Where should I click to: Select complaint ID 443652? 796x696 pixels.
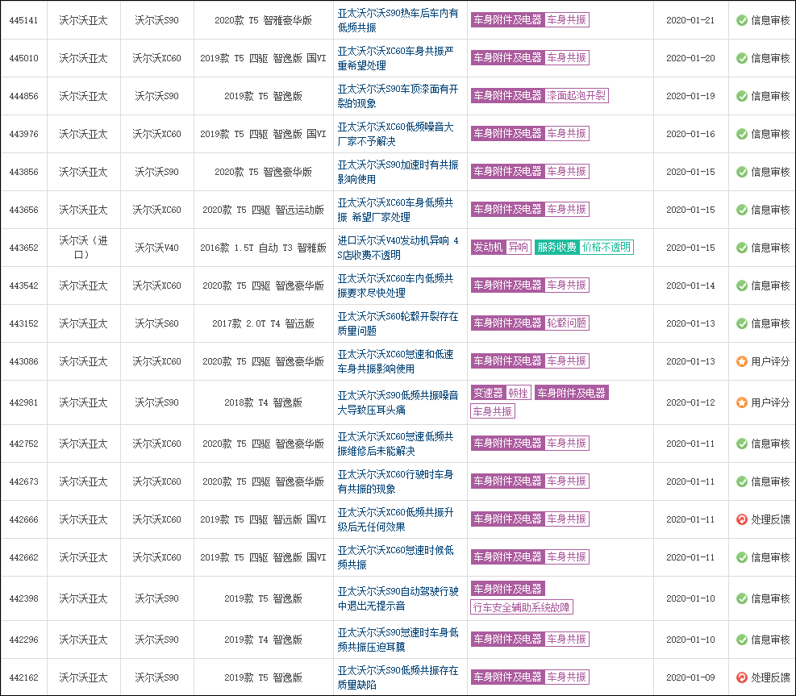click(24, 248)
